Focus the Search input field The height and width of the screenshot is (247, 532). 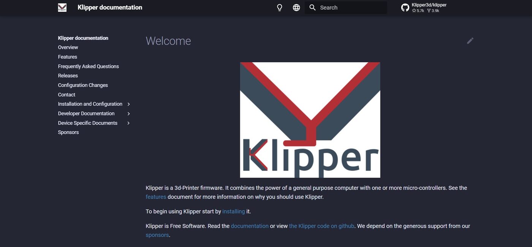346,8
